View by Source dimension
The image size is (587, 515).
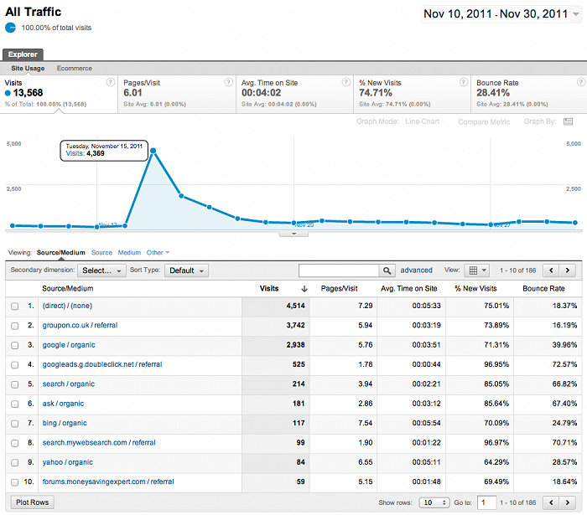point(101,253)
